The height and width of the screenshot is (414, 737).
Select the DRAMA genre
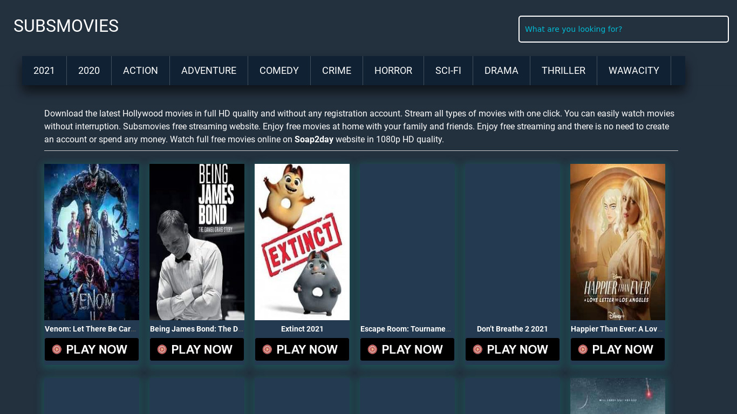tap(501, 71)
